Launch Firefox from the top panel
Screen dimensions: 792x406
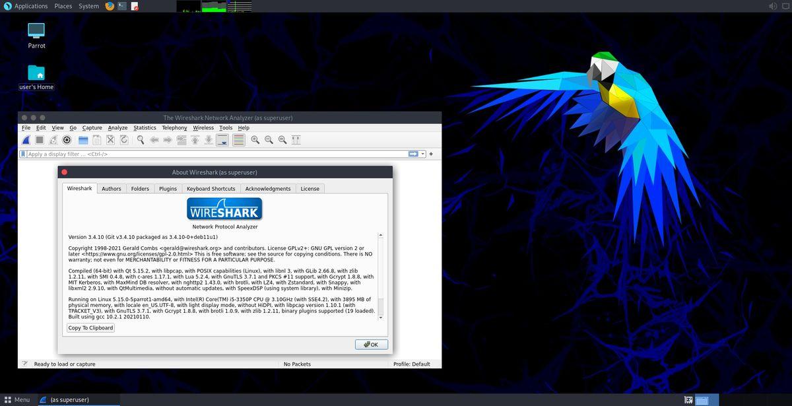coord(110,6)
